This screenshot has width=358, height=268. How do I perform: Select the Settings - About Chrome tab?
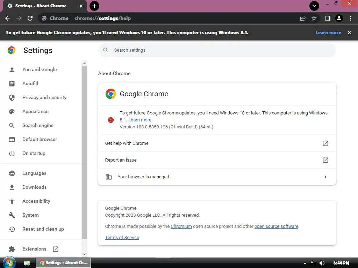(x=44, y=6)
